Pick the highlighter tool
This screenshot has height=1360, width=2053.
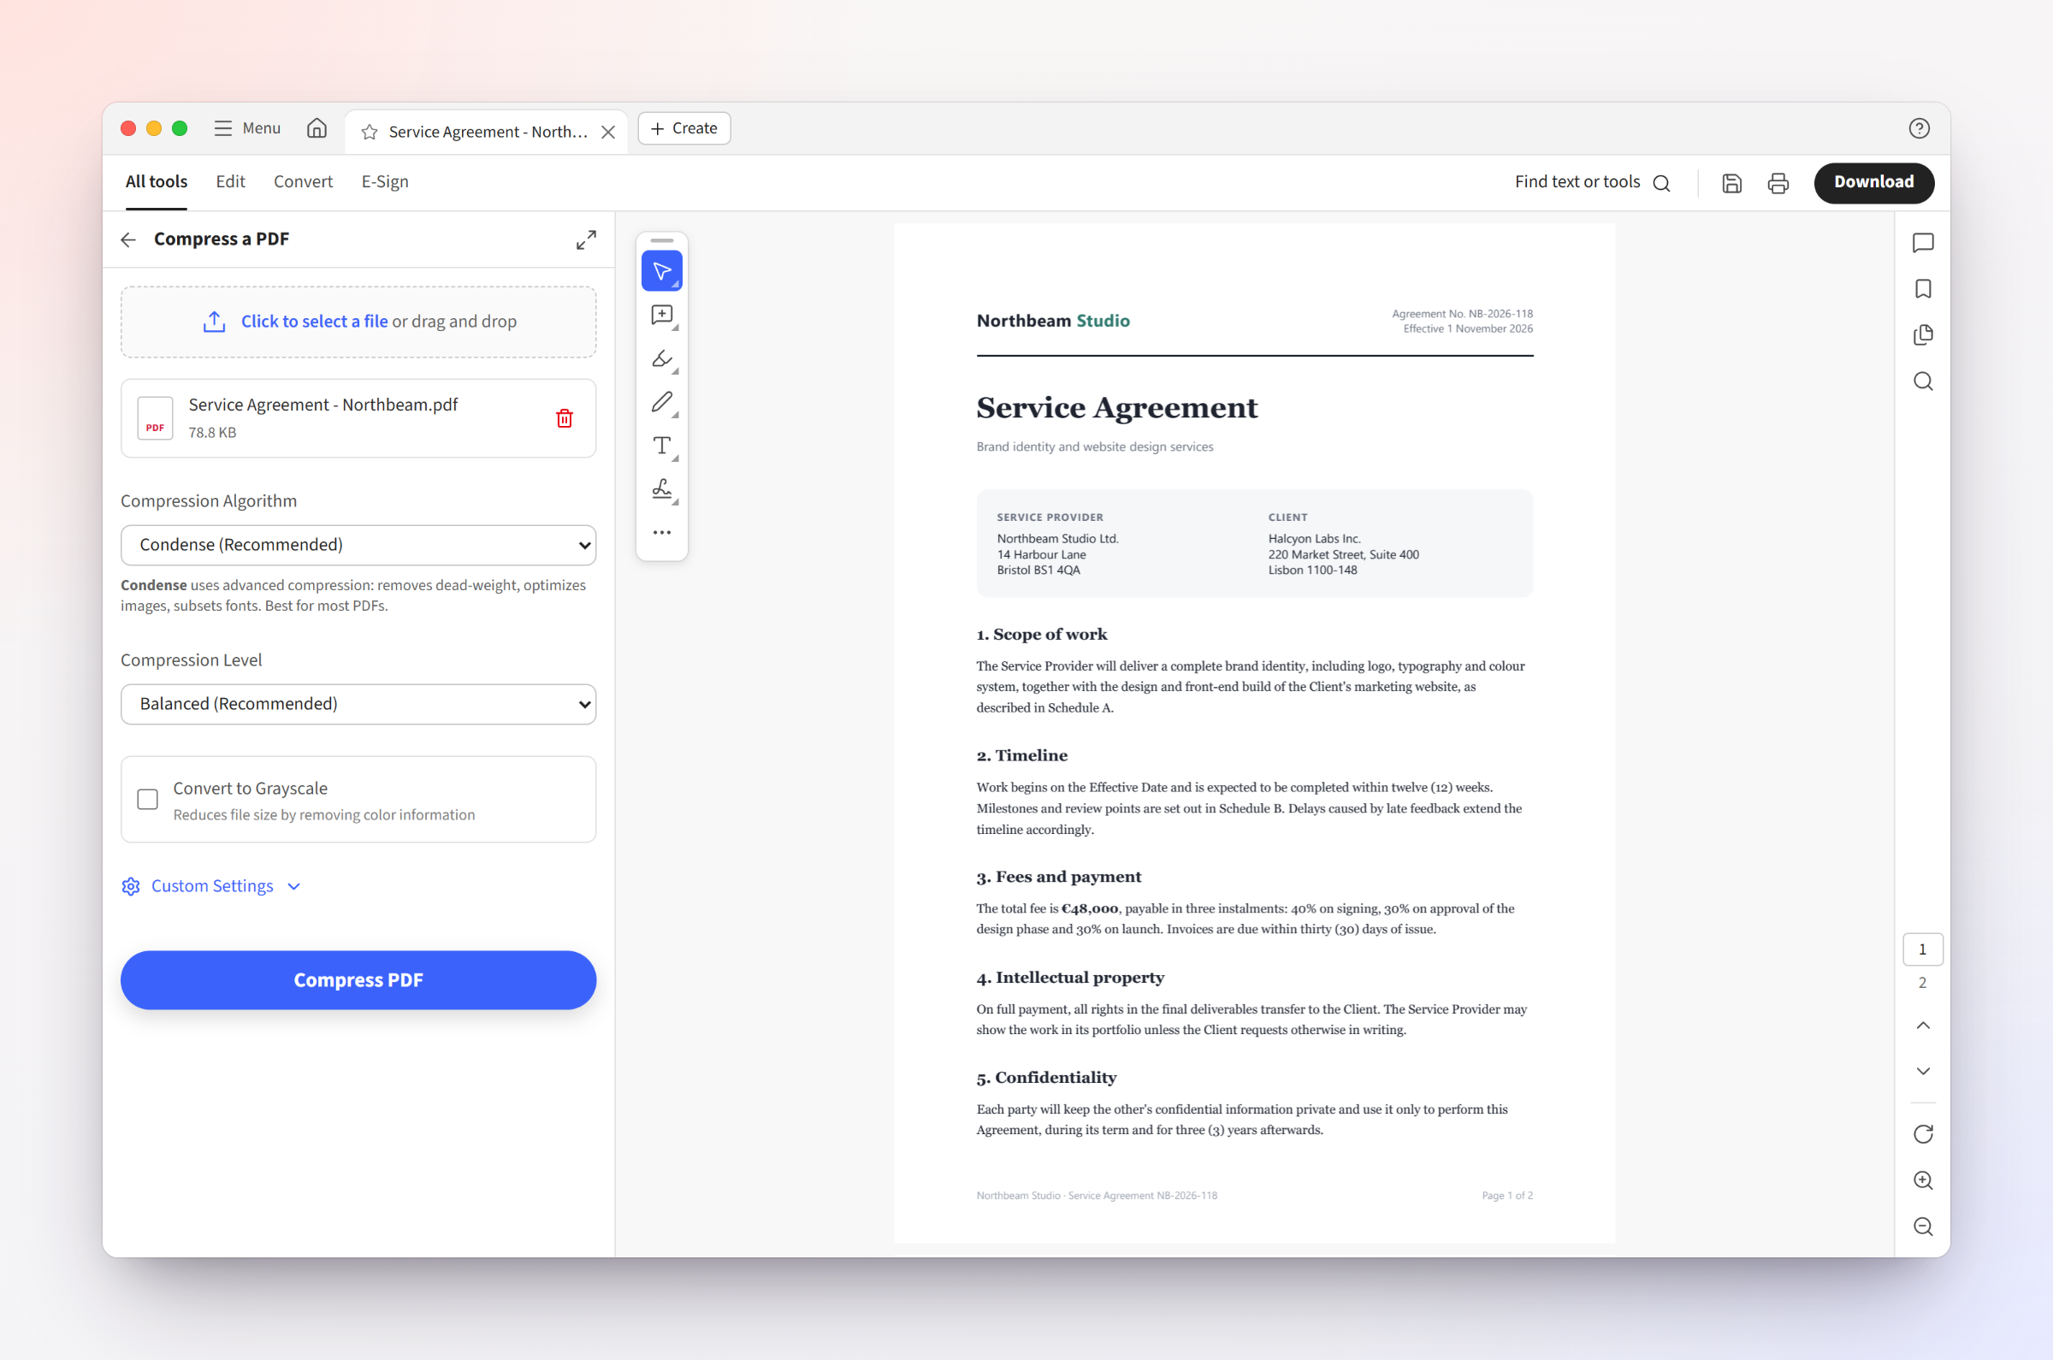662,358
